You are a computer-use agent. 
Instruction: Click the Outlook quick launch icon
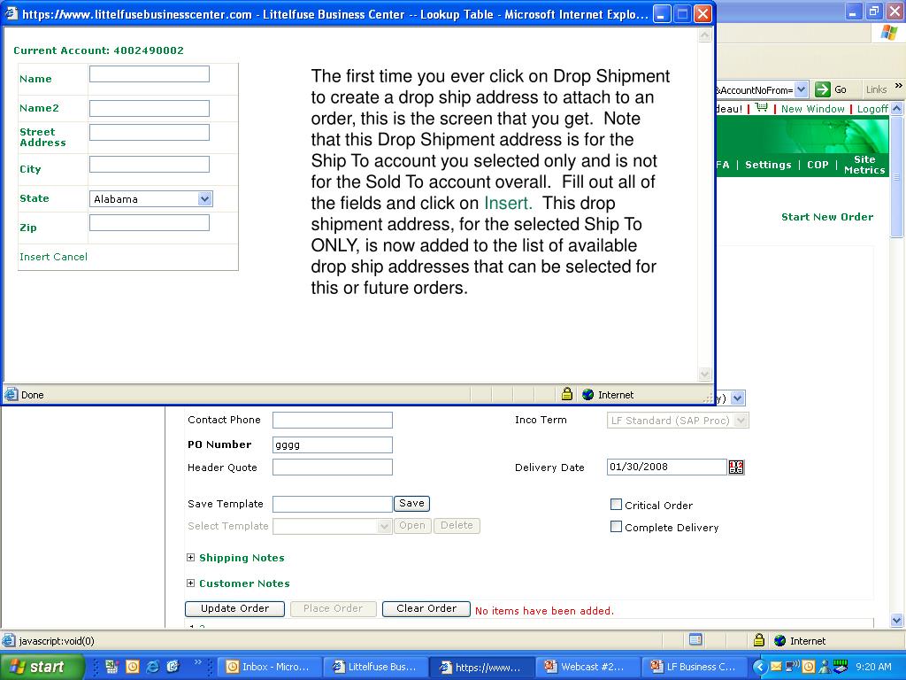133,667
